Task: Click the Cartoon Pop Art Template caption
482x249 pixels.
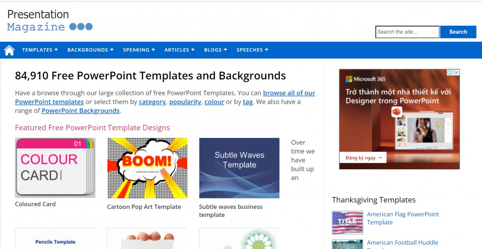Action: (144, 207)
